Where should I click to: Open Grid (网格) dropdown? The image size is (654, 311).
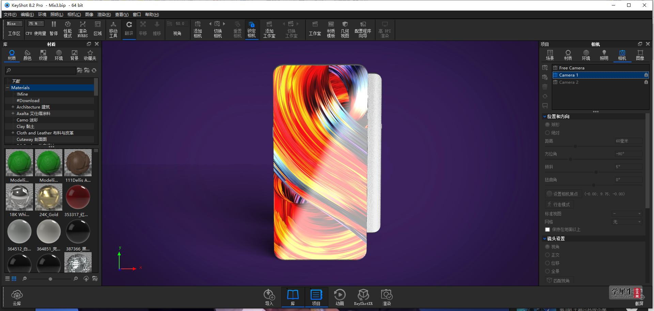click(x=627, y=222)
